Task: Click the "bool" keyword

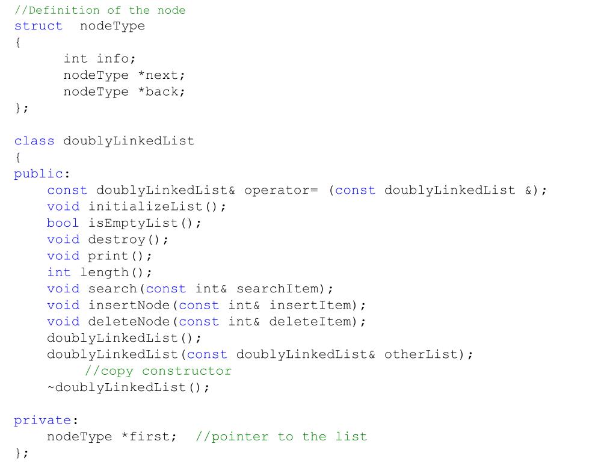Action: (x=63, y=223)
